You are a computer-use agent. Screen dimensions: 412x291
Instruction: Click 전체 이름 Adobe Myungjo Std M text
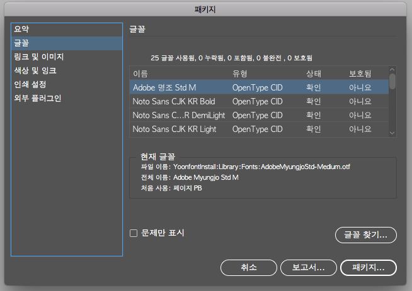pyautogui.click(x=190, y=177)
